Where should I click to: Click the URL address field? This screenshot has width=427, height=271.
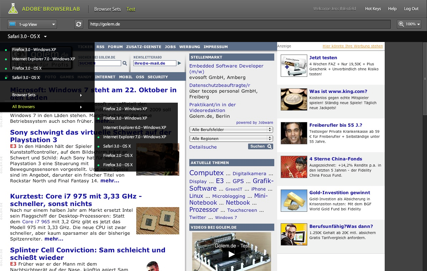point(239,24)
